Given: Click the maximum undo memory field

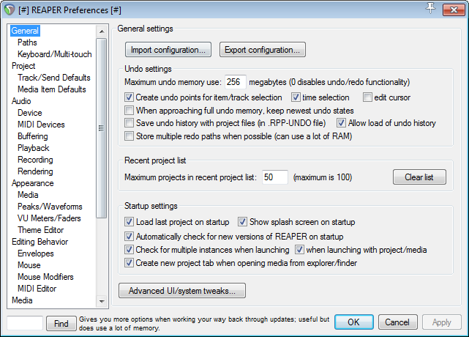Looking at the screenshot, I should click(x=235, y=82).
